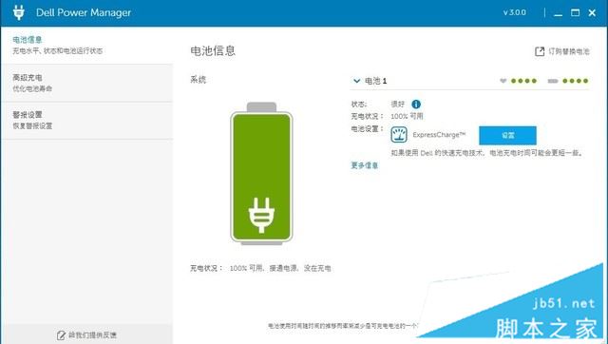Open the 给我们提供反馈 link
Viewport: 608px width, 344px height.
pyautogui.click(x=92, y=335)
